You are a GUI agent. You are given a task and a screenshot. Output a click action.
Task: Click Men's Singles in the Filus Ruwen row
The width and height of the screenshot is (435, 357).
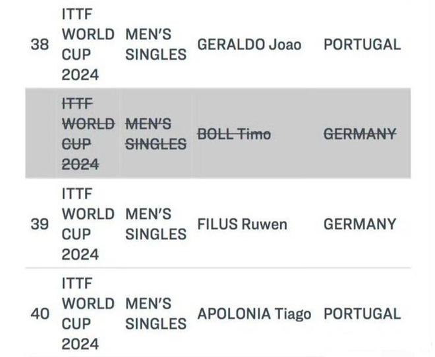point(156,224)
